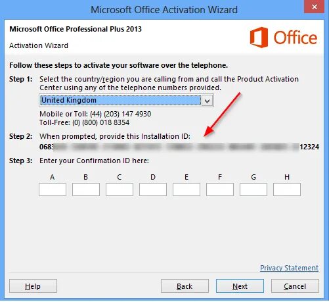Click Confirmation ID field C
Viewport: 329px width, 302px height.
click(120, 189)
